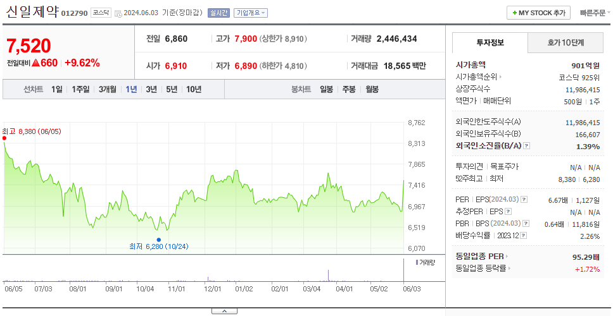This screenshot has width=613, height=316.
Task: Click 시가 value 6,910
Action: pyautogui.click(x=176, y=66)
